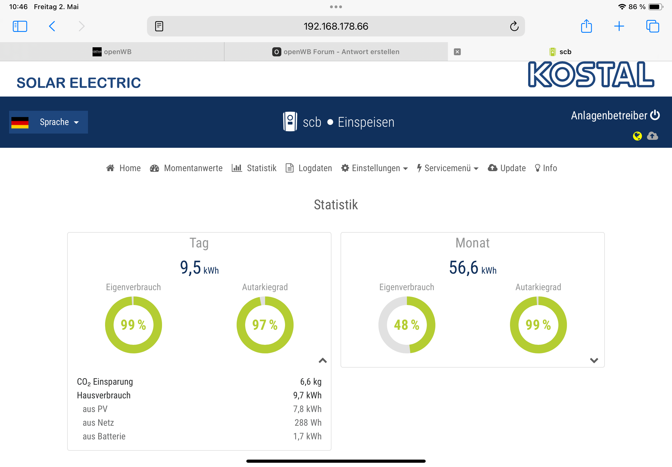Reload the page with refresh icon
Viewport: 672px width, 467px height.
coord(514,26)
